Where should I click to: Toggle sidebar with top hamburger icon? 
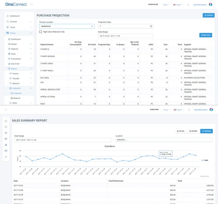click(x=31, y=4)
